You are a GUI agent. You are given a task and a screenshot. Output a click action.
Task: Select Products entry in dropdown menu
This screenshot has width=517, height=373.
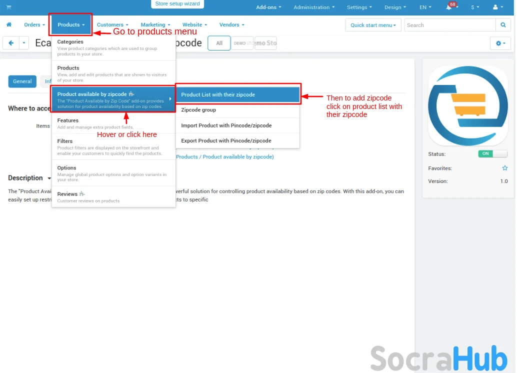click(113, 73)
